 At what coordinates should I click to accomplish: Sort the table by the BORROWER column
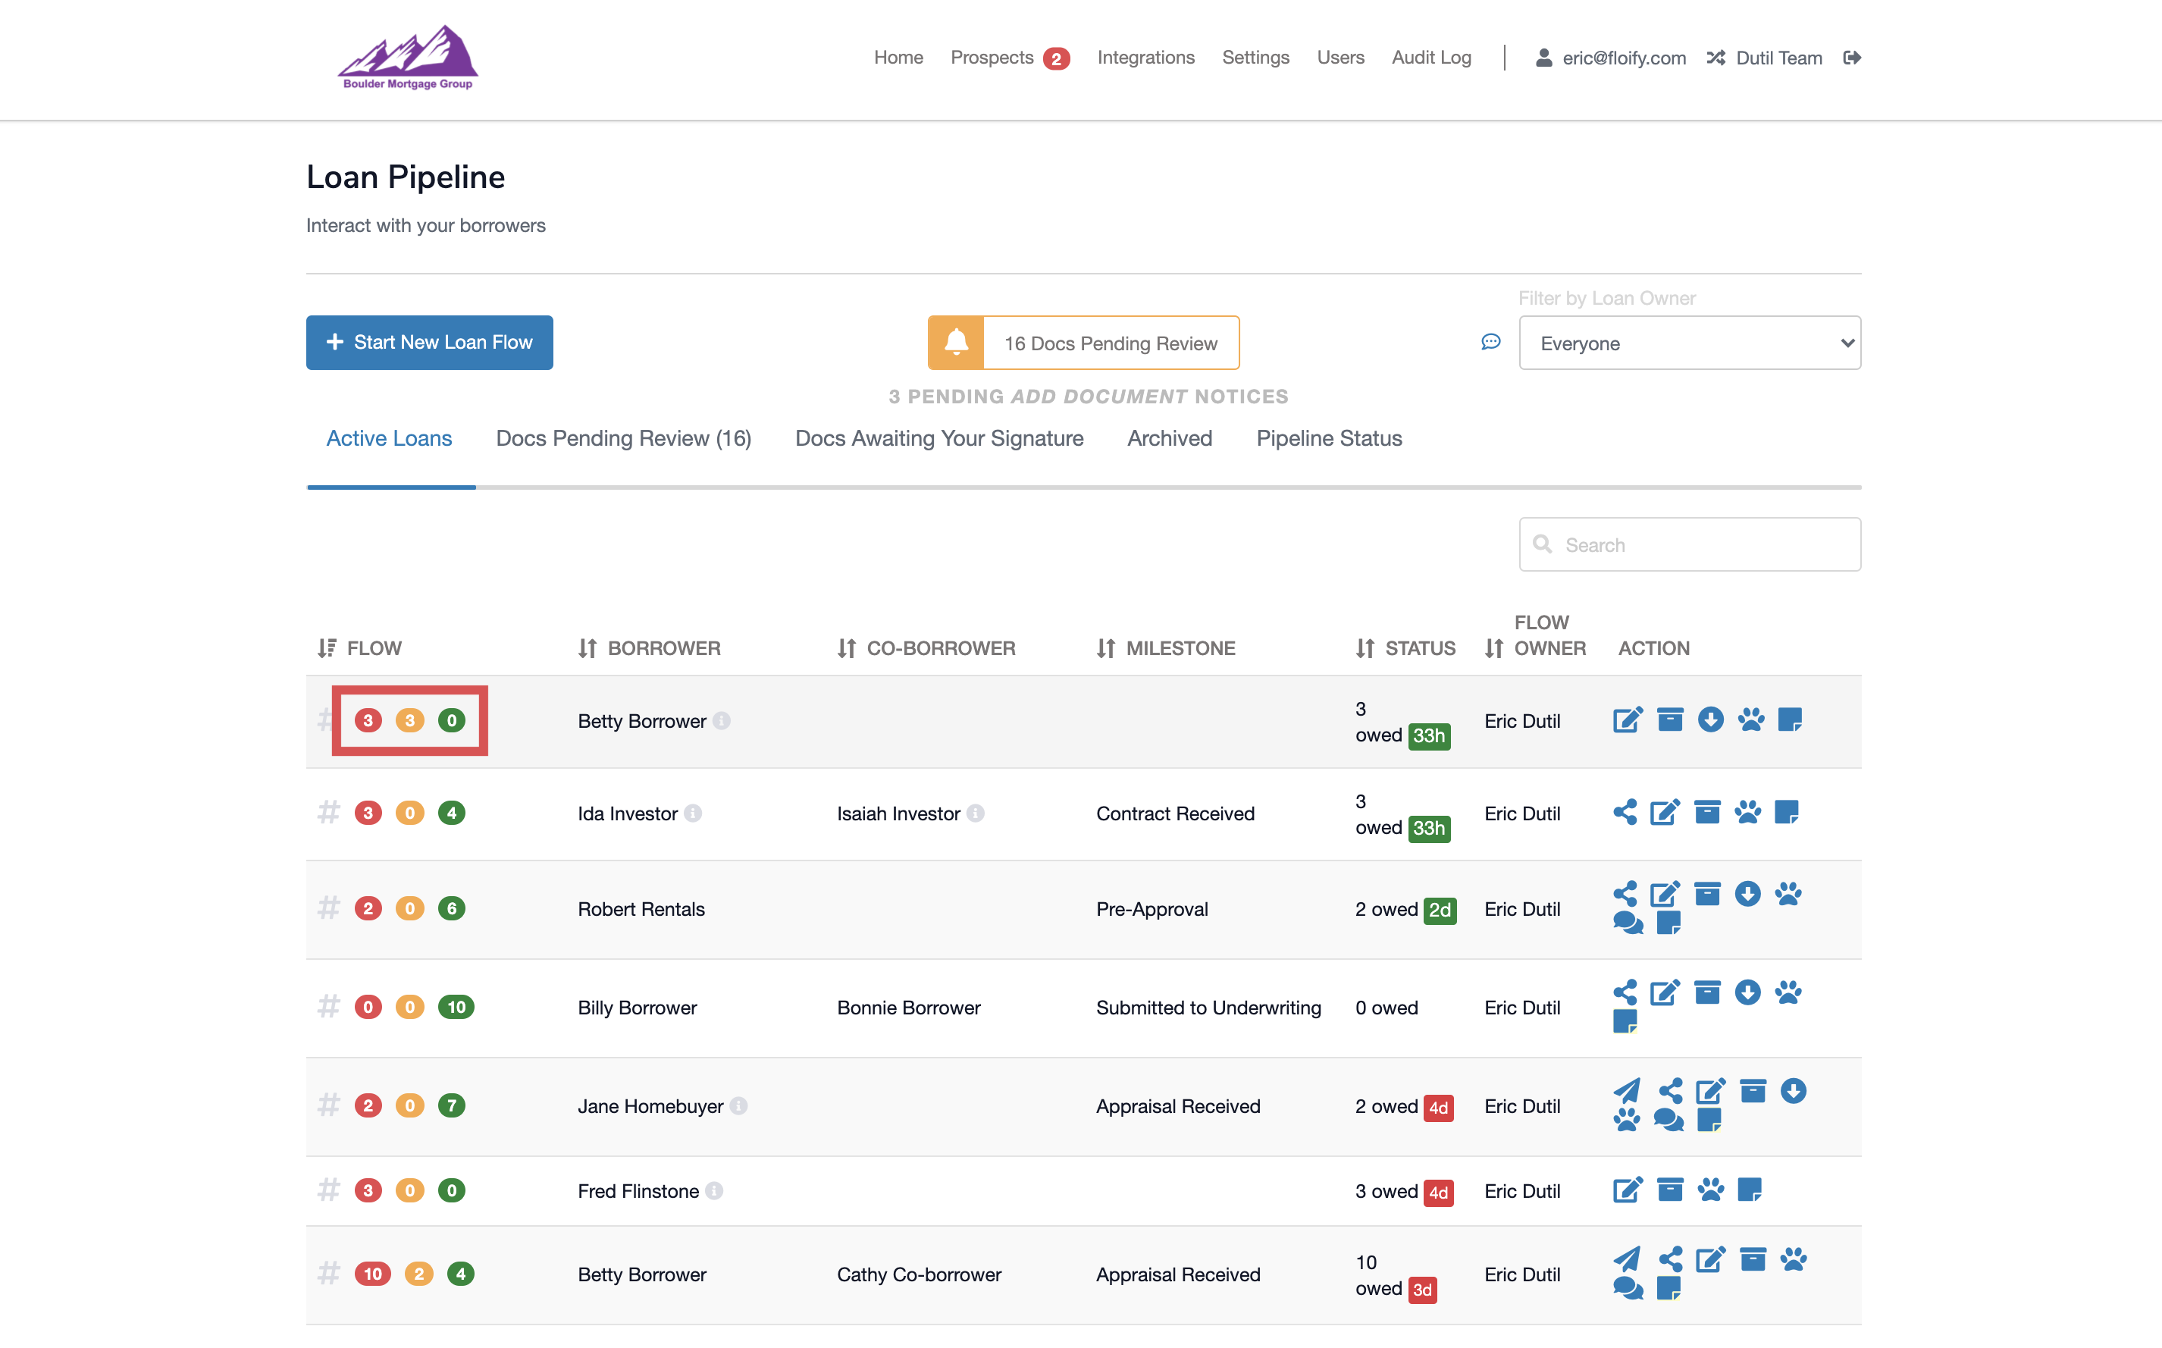pyautogui.click(x=649, y=648)
